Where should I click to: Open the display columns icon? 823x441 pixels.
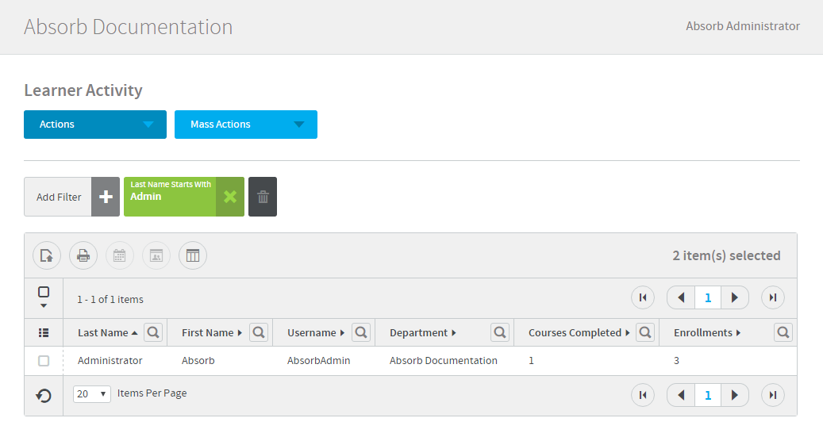point(193,255)
